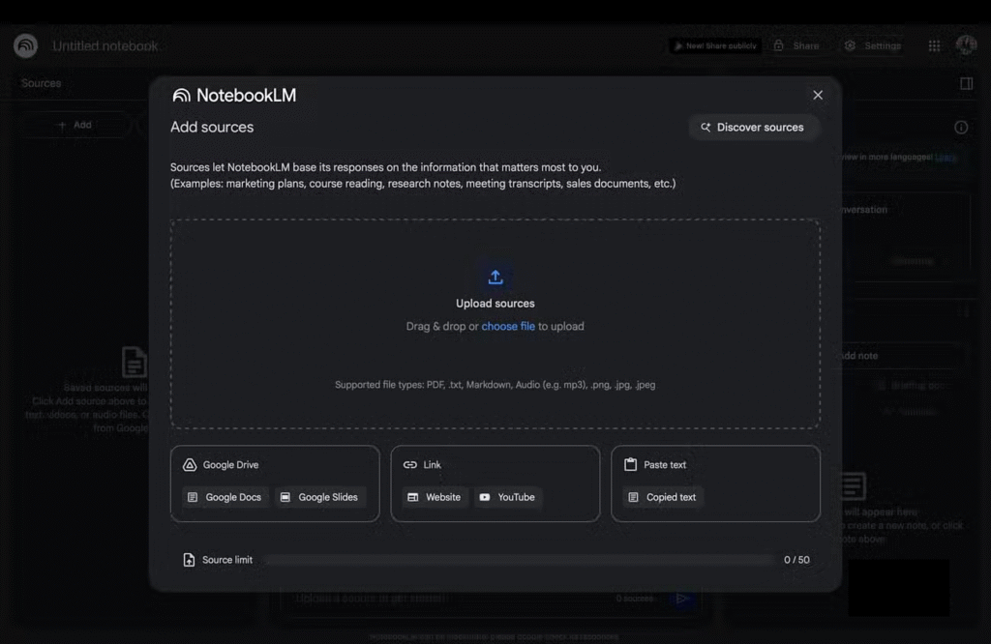This screenshot has width=991, height=644.
Task: Click the NotebookLM home logo top-left
Action: (x=26, y=45)
